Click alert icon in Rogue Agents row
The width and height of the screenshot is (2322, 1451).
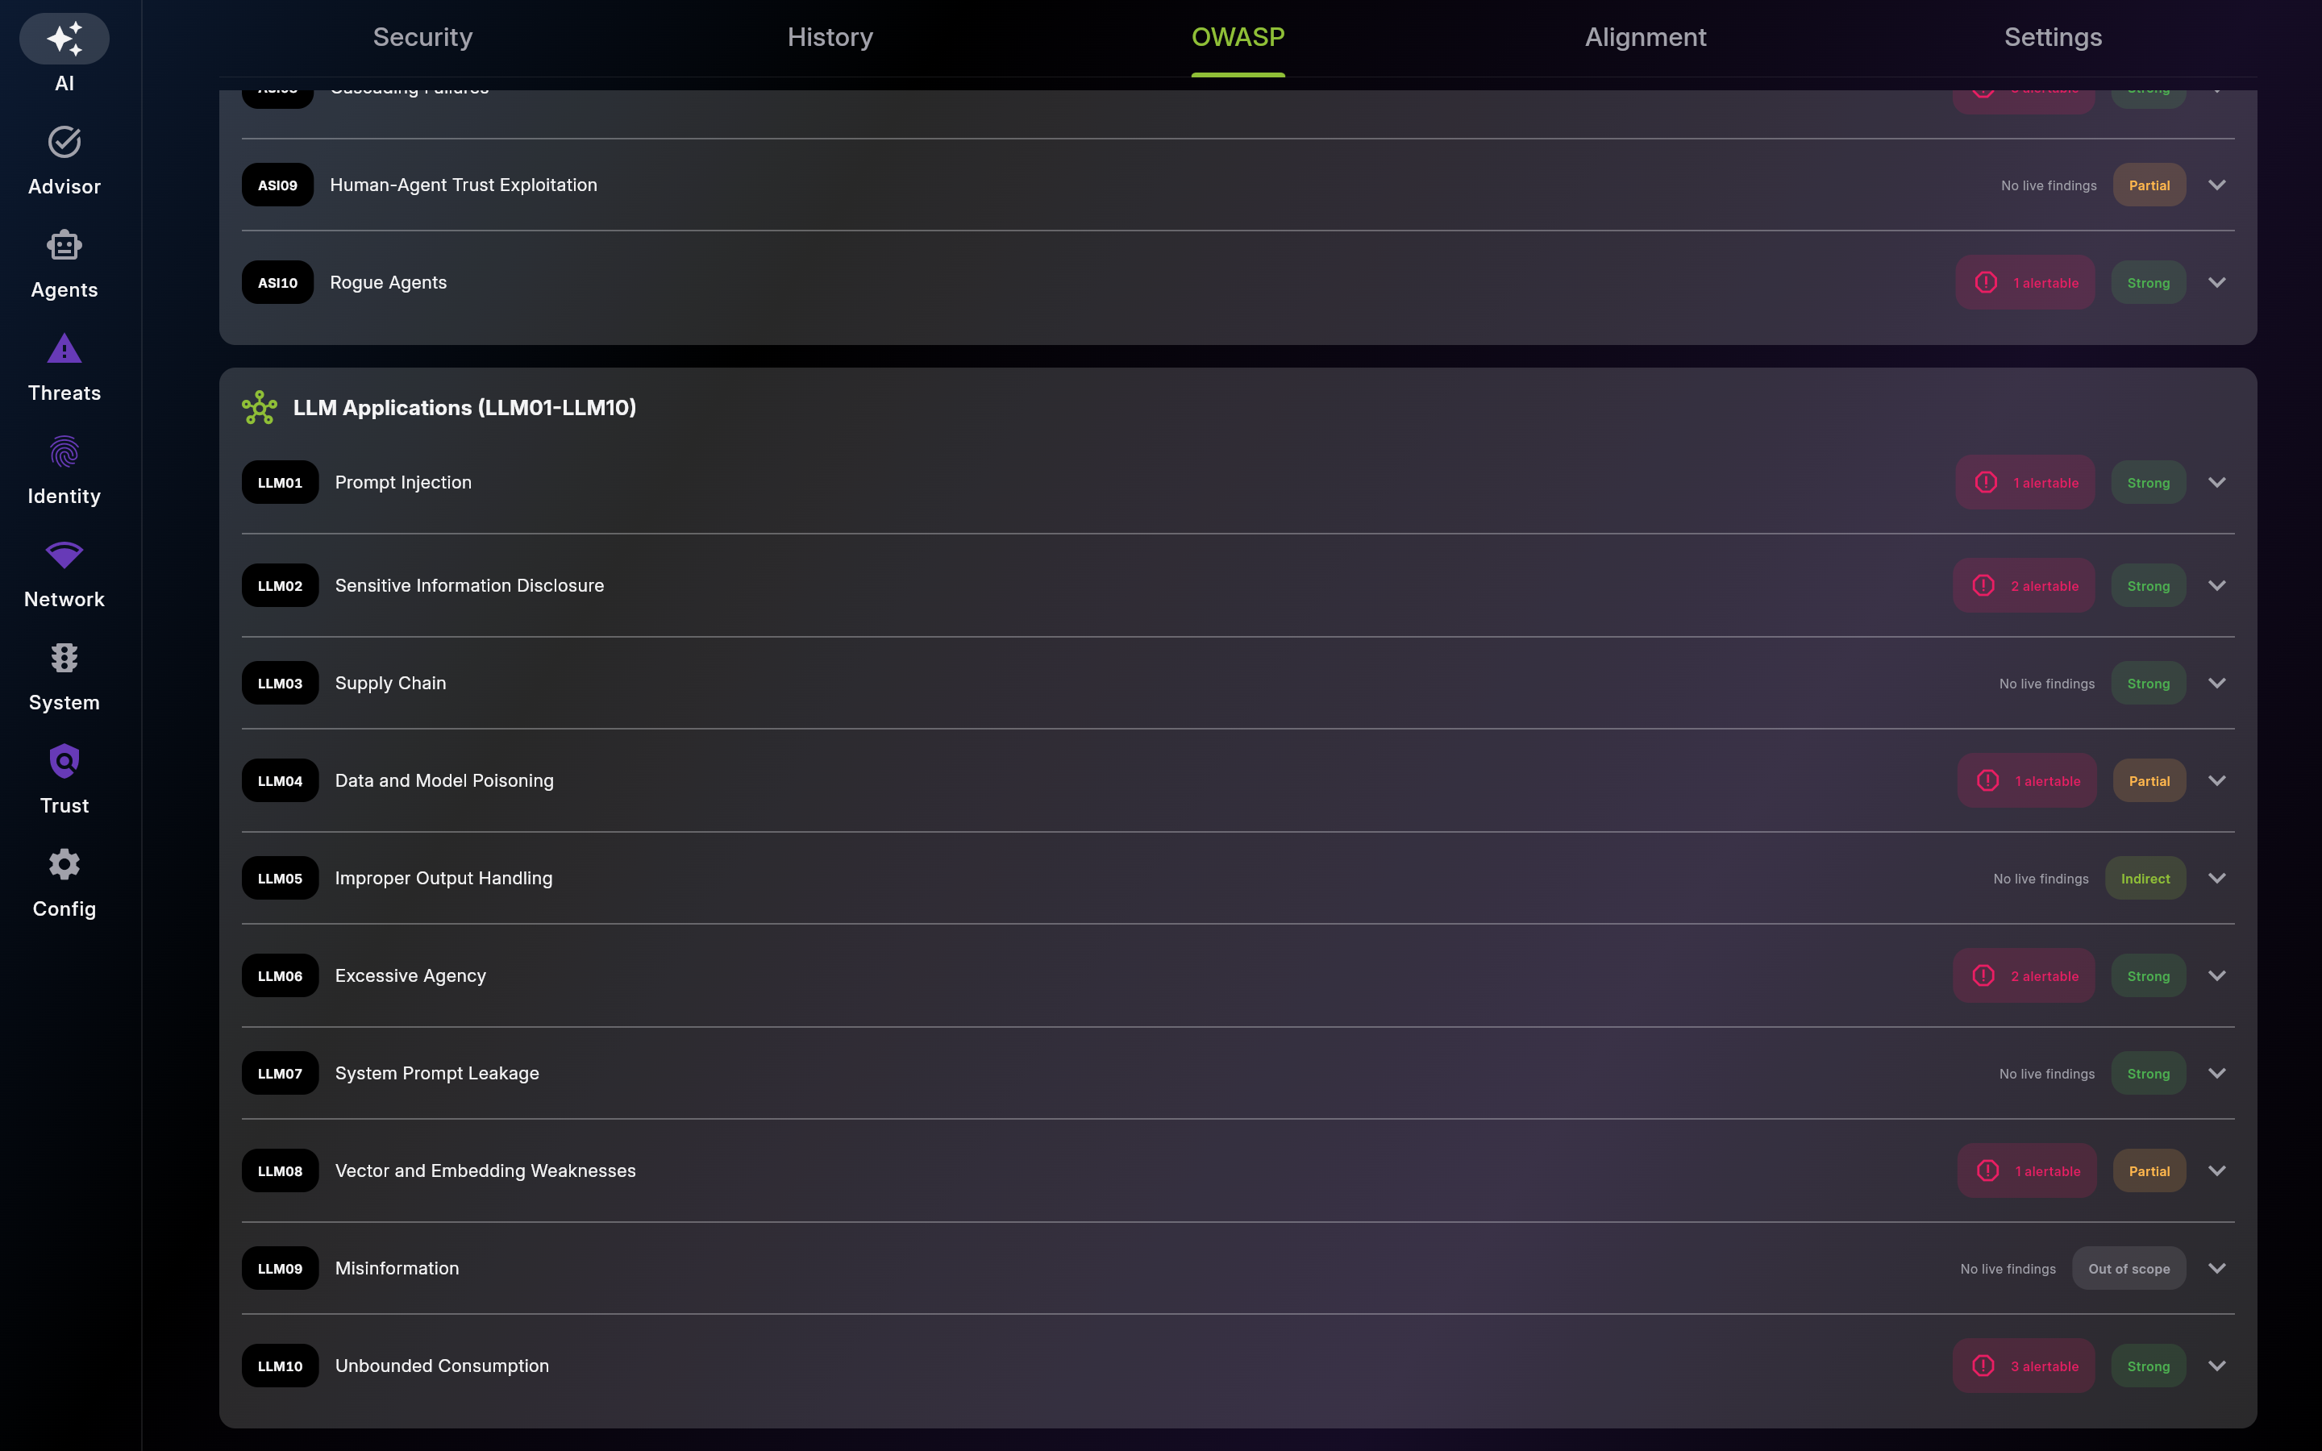(x=1986, y=282)
